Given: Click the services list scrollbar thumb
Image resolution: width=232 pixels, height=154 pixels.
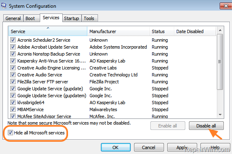Looking at the screenshot, I should click(x=220, y=62).
